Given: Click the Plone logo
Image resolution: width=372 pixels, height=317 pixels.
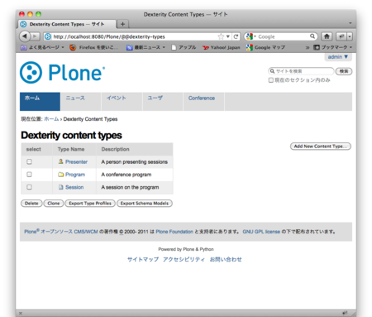Looking at the screenshot, I should point(62,73).
